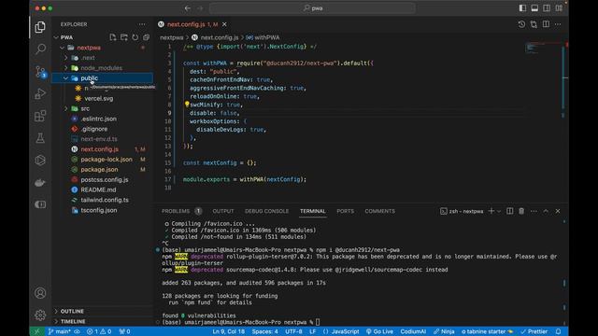Open changes compare icon in editor toolbar

click(x=534, y=24)
